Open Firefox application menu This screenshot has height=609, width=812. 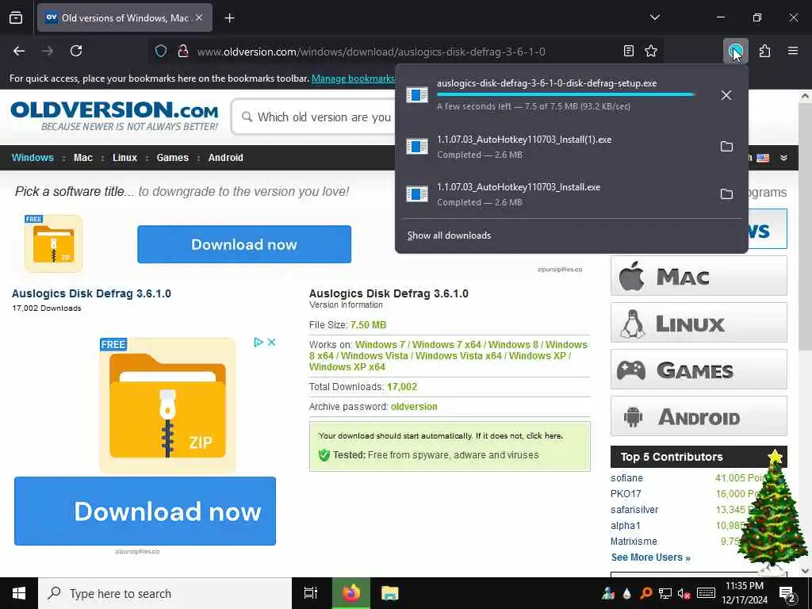(x=793, y=51)
